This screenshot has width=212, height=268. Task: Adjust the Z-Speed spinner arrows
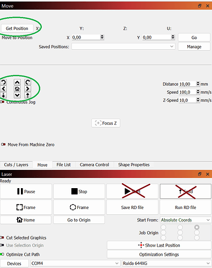point(198,100)
